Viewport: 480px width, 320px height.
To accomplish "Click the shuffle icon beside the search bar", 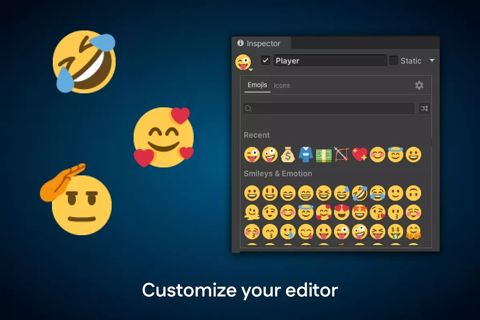I will click(x=424, y=108).
